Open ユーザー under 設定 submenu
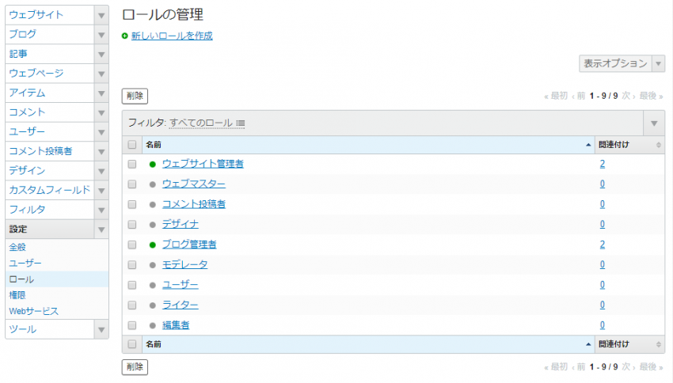 (25, 264)
